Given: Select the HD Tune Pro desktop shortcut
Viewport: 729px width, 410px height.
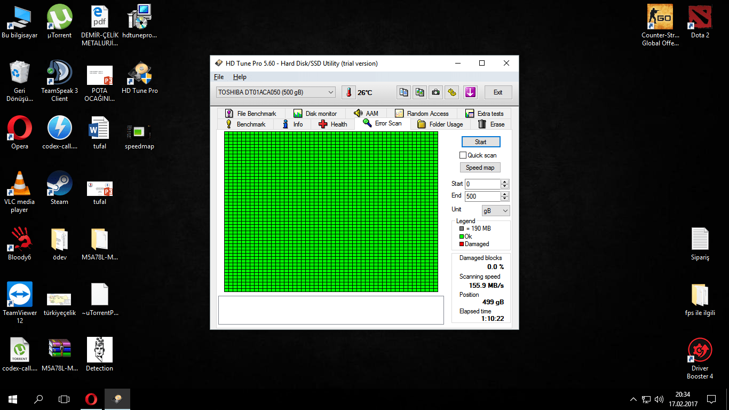Looking at the screenshot, I should click(140, 77).
